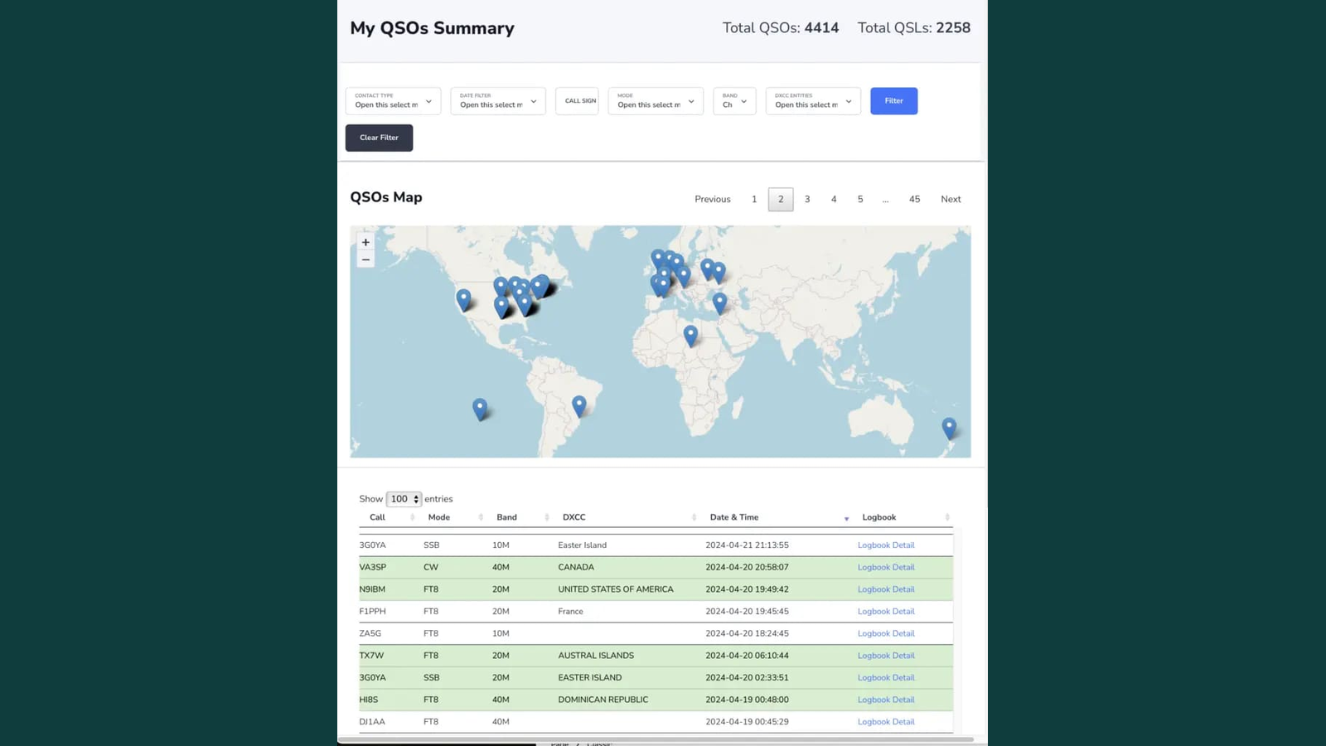This screenshot has height=746, width=1326.
Task: Go to page 3 of results
Action: 807,199
